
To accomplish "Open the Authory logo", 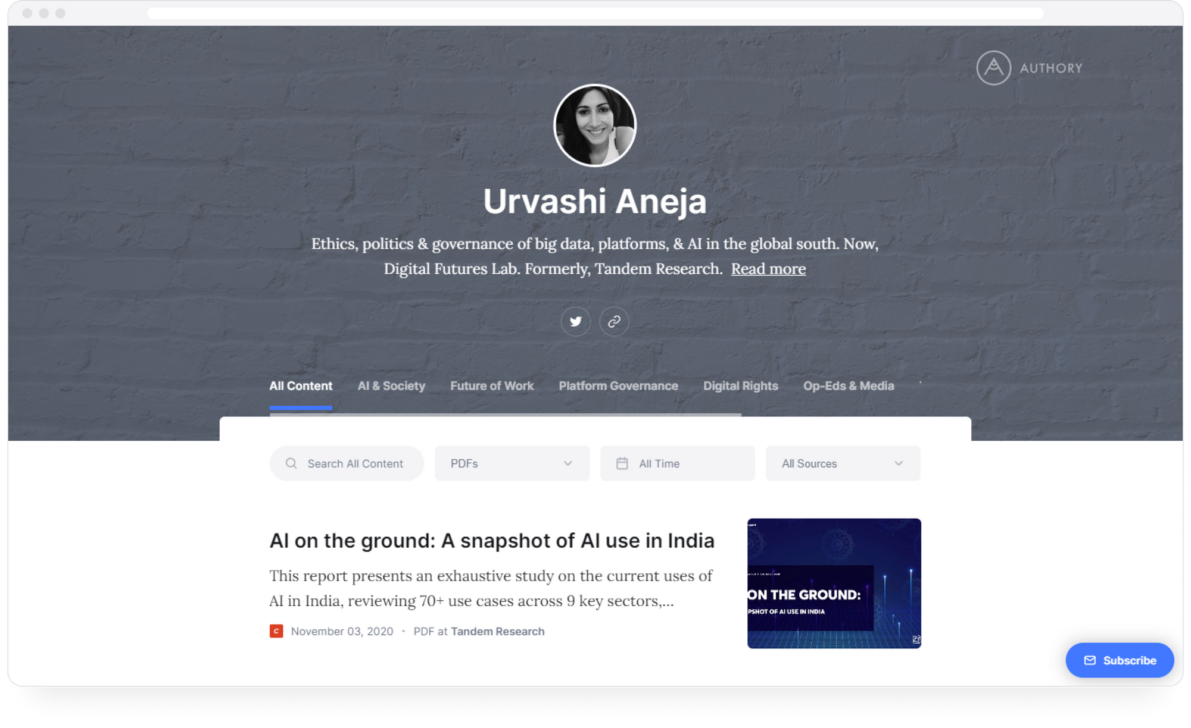I will pyautogui.click(x=1029, y=68).
